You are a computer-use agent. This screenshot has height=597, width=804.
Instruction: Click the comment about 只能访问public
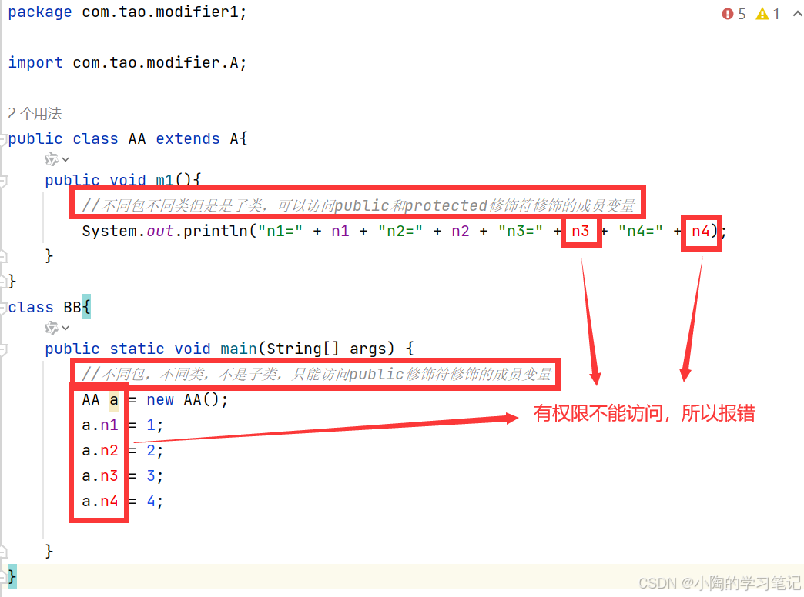click(x=317, y=374)
